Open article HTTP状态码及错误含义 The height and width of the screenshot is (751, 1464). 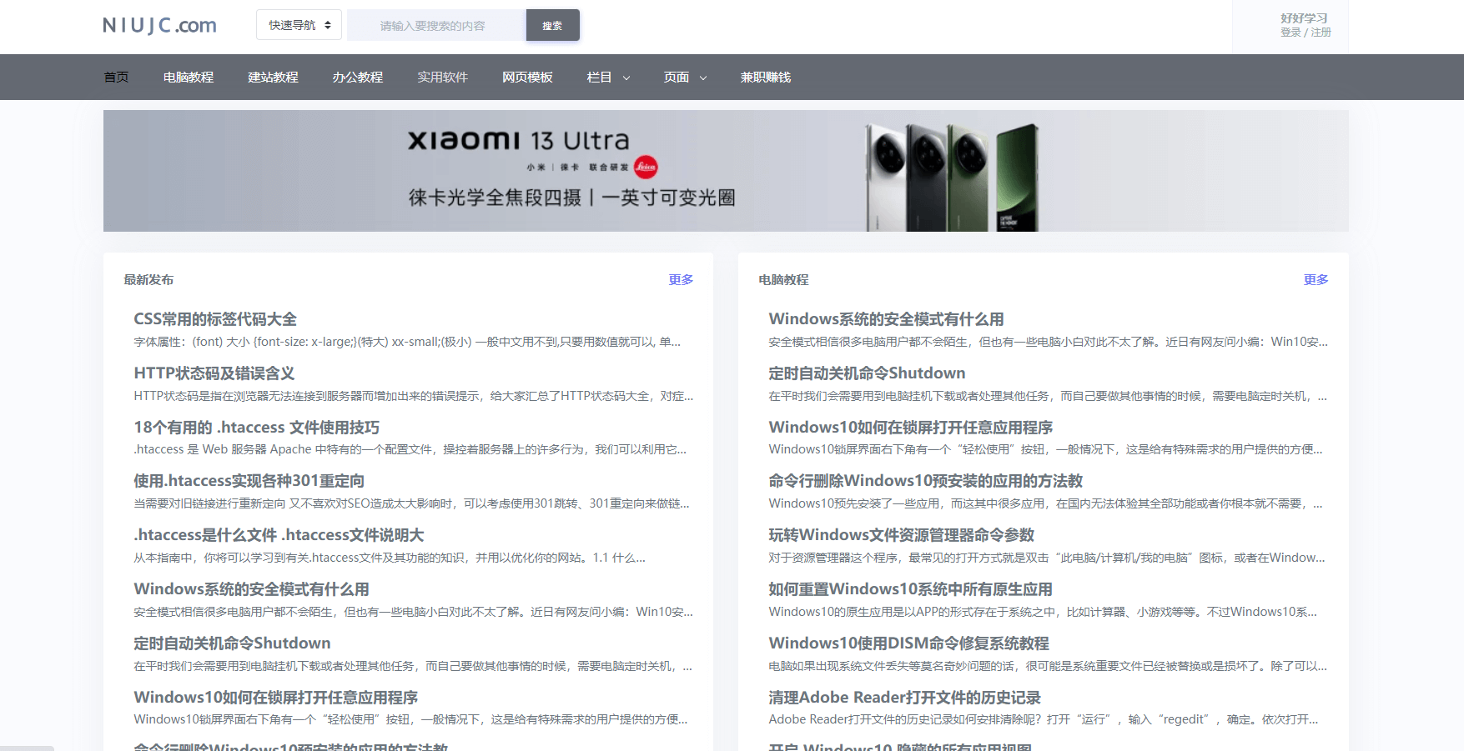214,373
